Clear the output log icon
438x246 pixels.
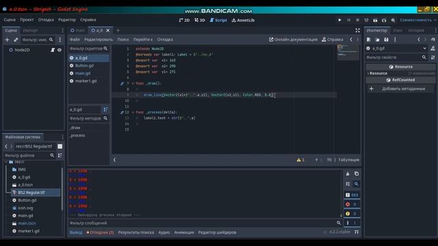click(x=348, y=174)
